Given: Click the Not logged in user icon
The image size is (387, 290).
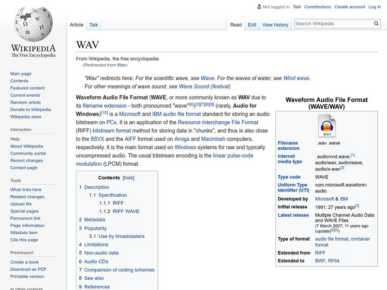Looking at the screenshot, I should click(x=259, y=7).
